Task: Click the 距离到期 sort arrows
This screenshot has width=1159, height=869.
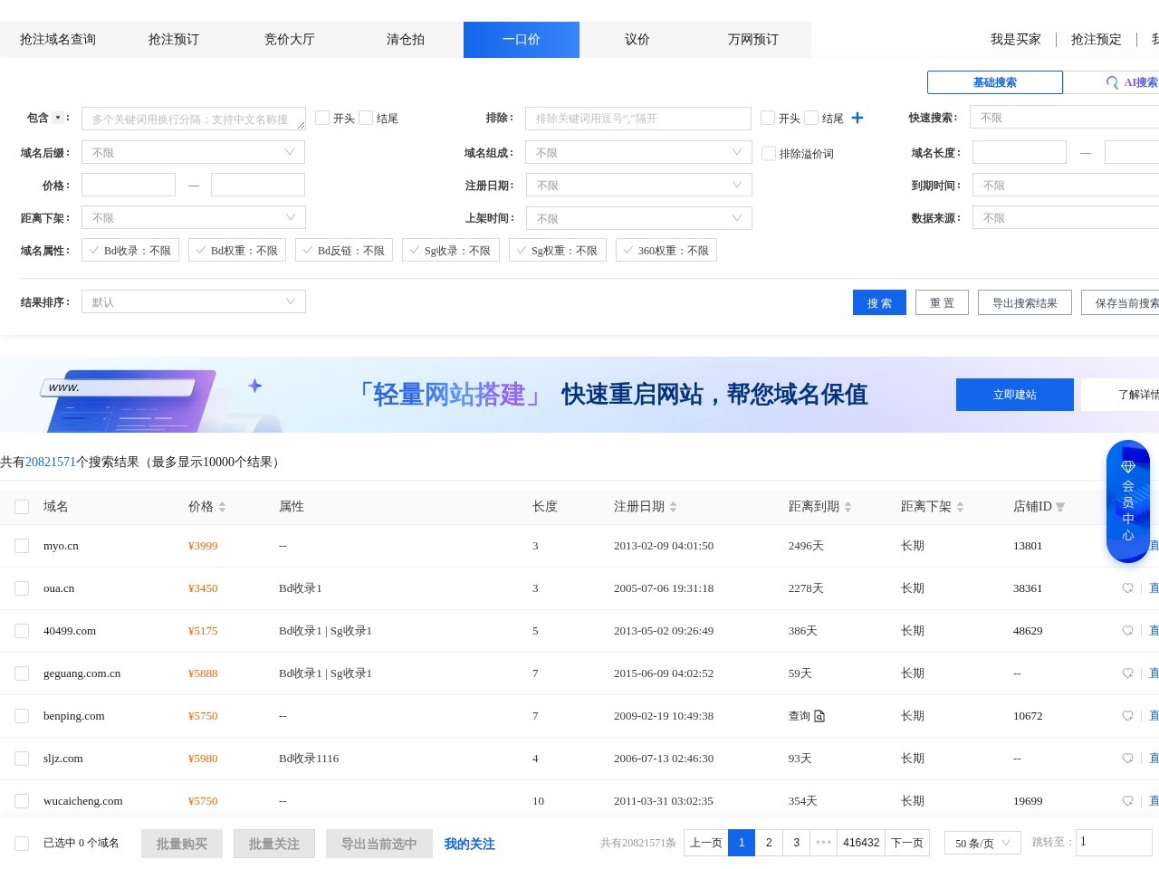Action: point(848,507)
